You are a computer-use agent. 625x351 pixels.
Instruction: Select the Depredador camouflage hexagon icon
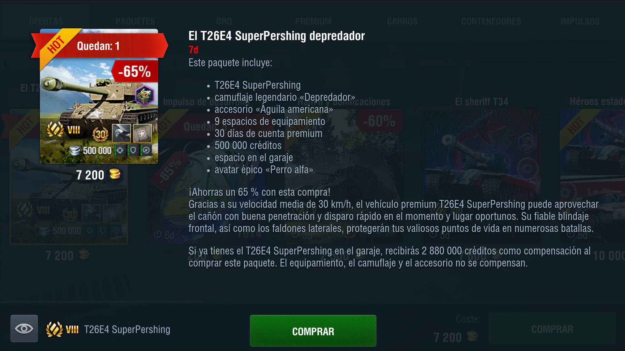(x=144, y=95)
